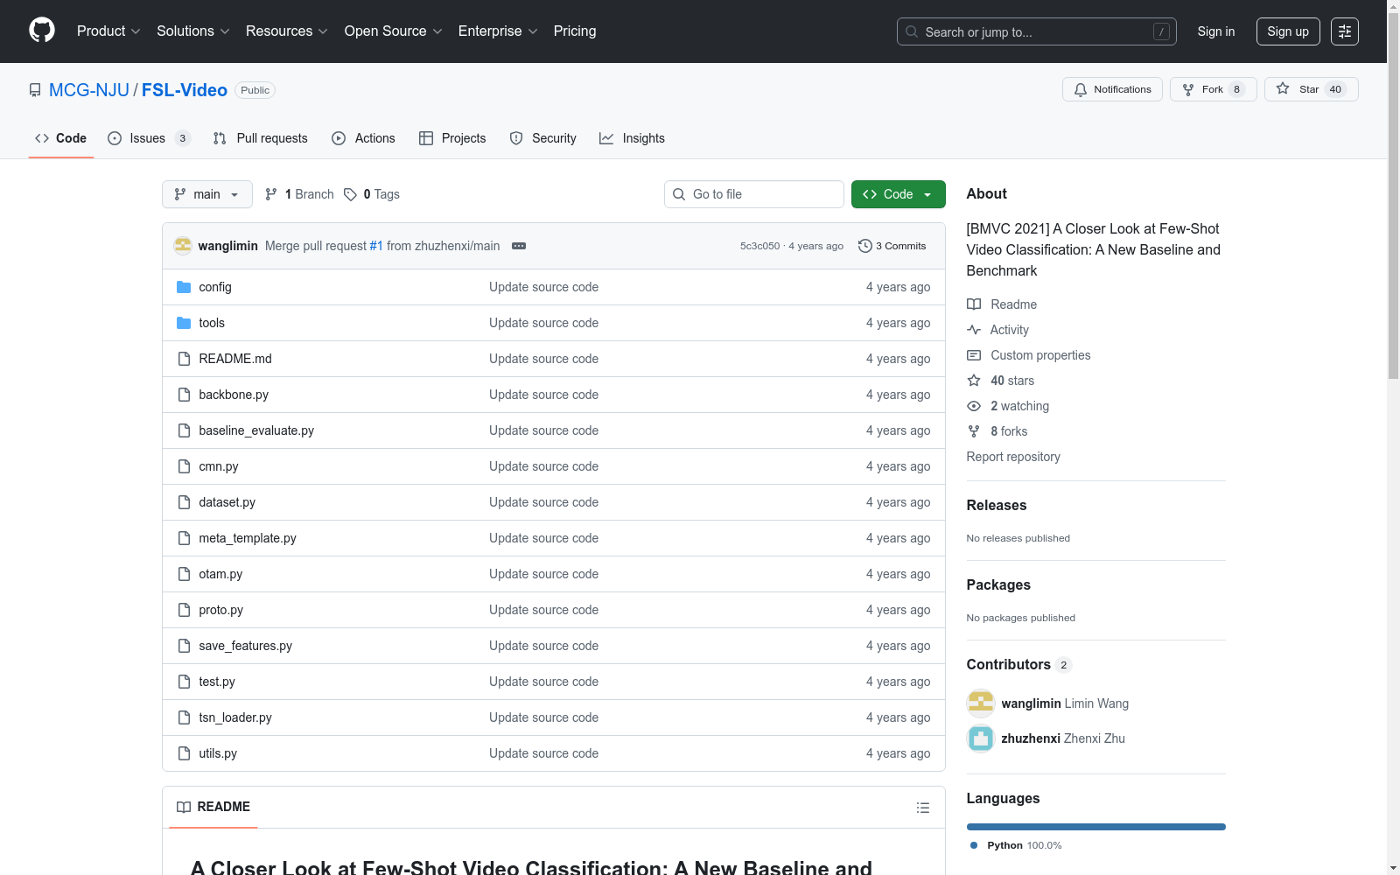Expand the Solutions menu
The height and width of the screenshot is (875, 1400).
tap(193, 31)
